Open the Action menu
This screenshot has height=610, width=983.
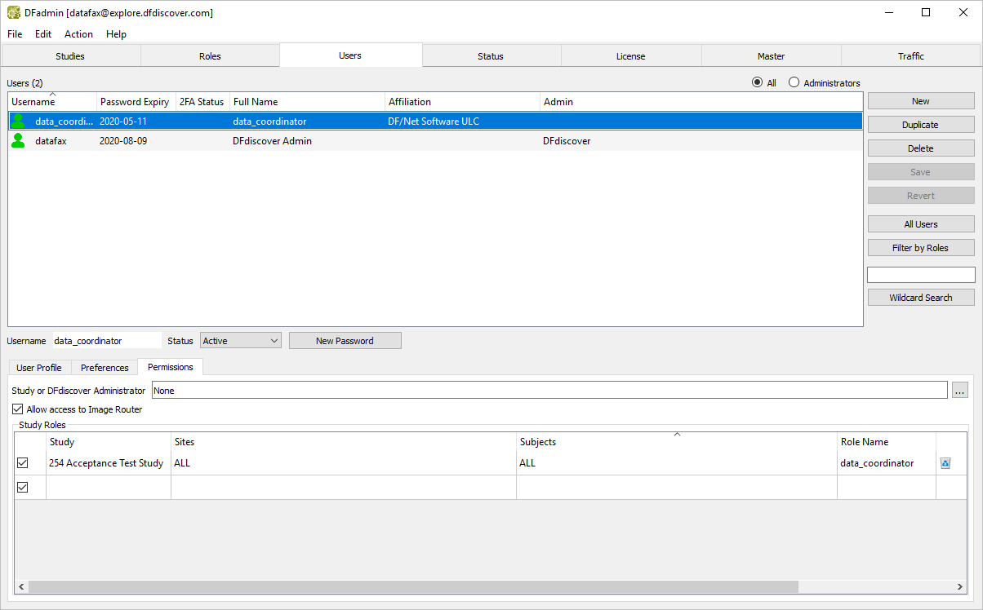pyautogui.click(x=78, y=34)
